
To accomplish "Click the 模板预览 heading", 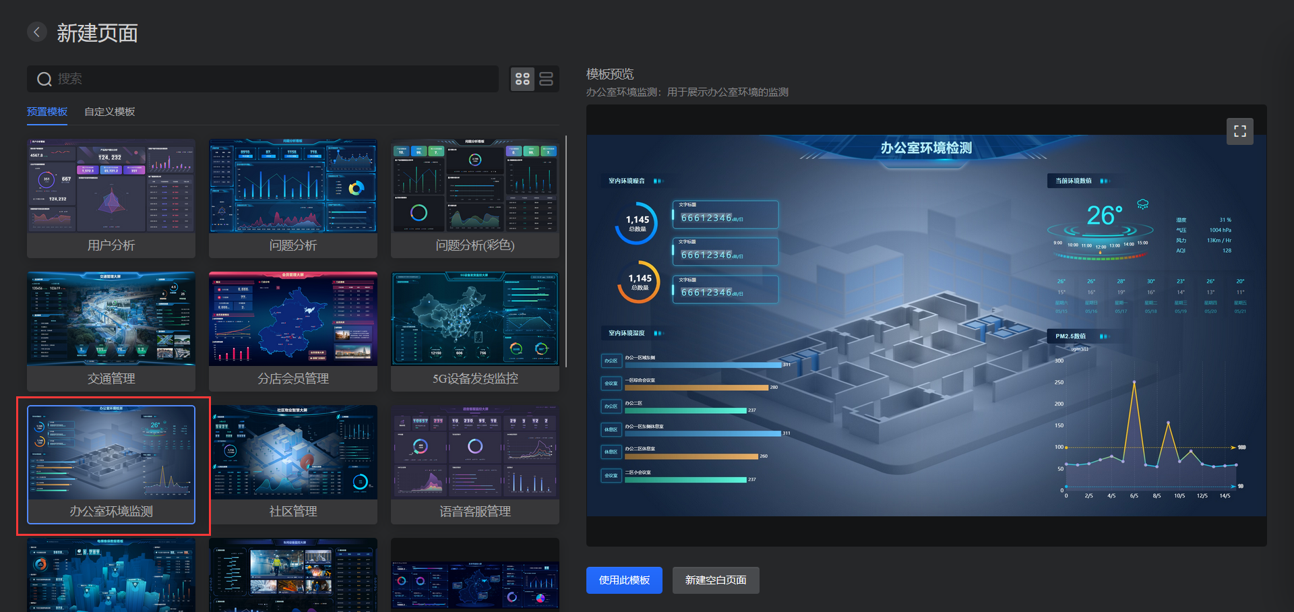I will [610, 74].
